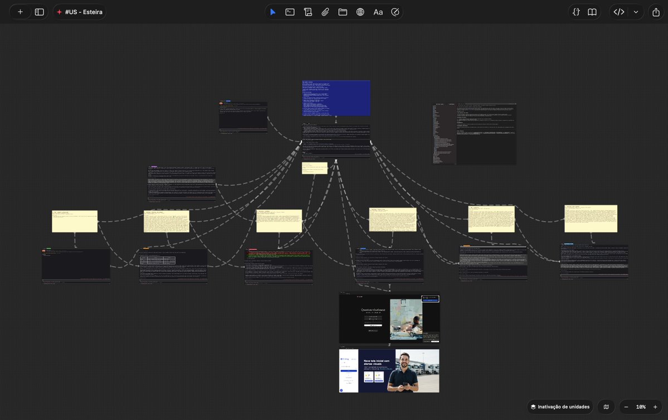
Task: Open the book library icon
Action: (592, 12)
